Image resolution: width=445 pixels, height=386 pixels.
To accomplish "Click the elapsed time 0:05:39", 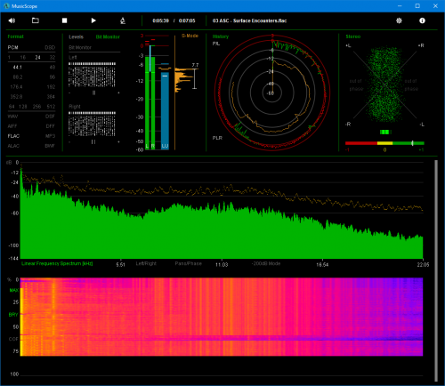I will pyautogui.click(x=161, y=20).
